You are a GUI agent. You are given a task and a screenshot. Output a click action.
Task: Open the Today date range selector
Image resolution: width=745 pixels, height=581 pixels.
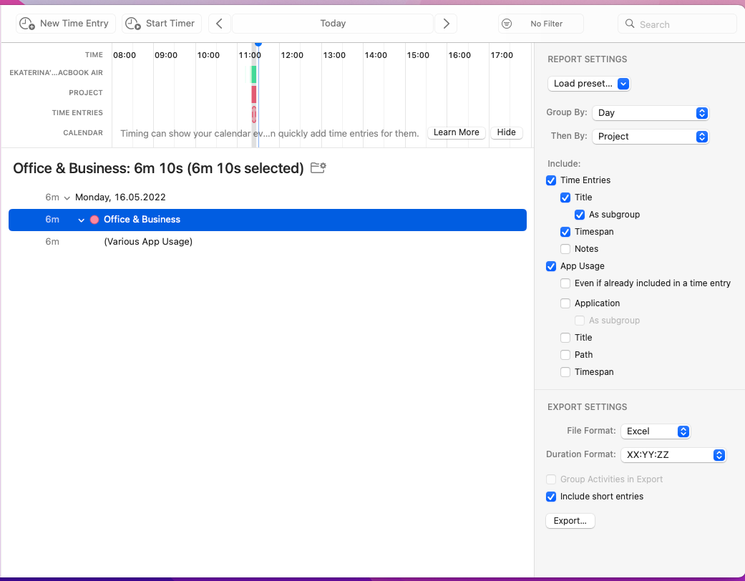point(333,24)
